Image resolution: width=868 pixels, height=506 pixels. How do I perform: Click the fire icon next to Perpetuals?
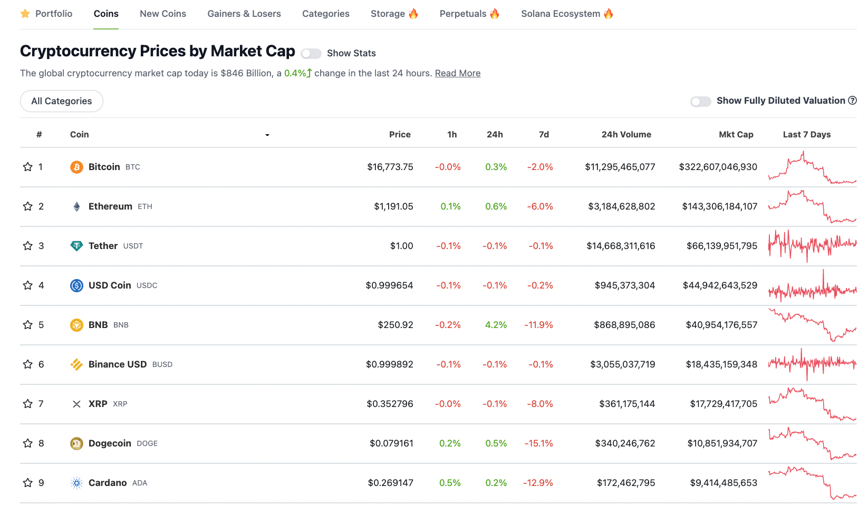495,13
